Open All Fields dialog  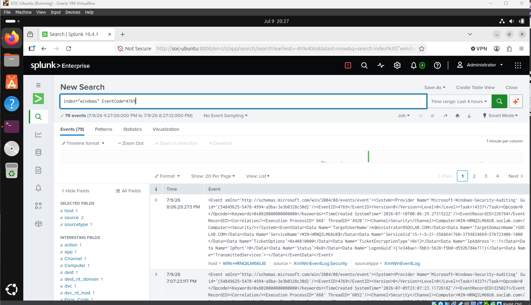[x=128, y=191]
